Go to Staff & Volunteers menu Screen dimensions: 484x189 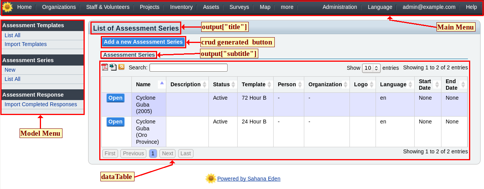108,7
